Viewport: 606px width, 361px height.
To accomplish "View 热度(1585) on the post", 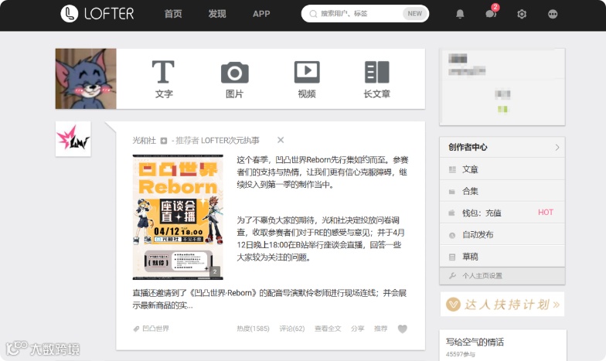I will [253, 329].
